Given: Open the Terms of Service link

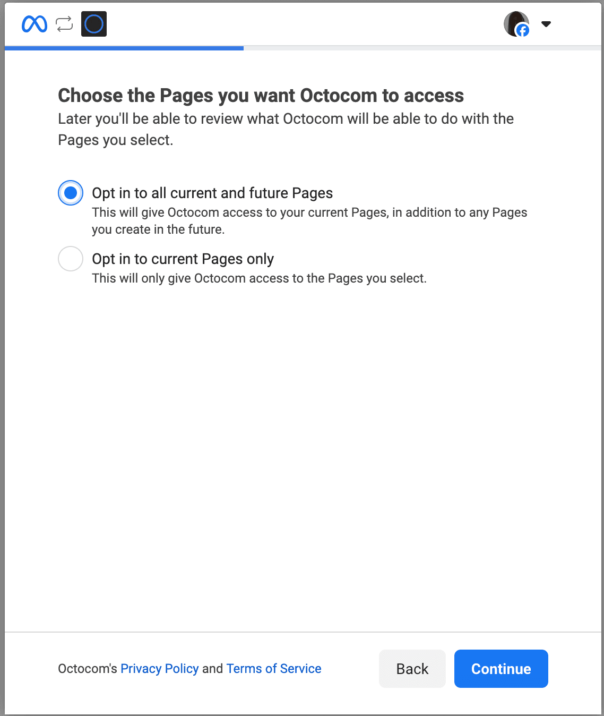Looking at the screenshot, I should (274, 668).
